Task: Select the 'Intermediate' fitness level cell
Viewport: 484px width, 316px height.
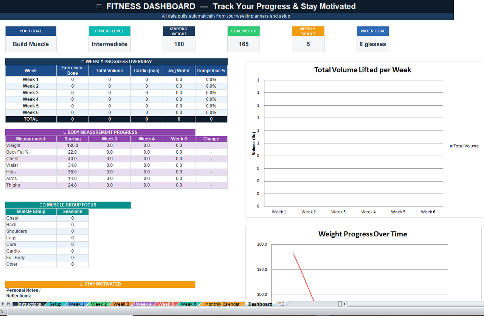Action: [x=110, y=44]
